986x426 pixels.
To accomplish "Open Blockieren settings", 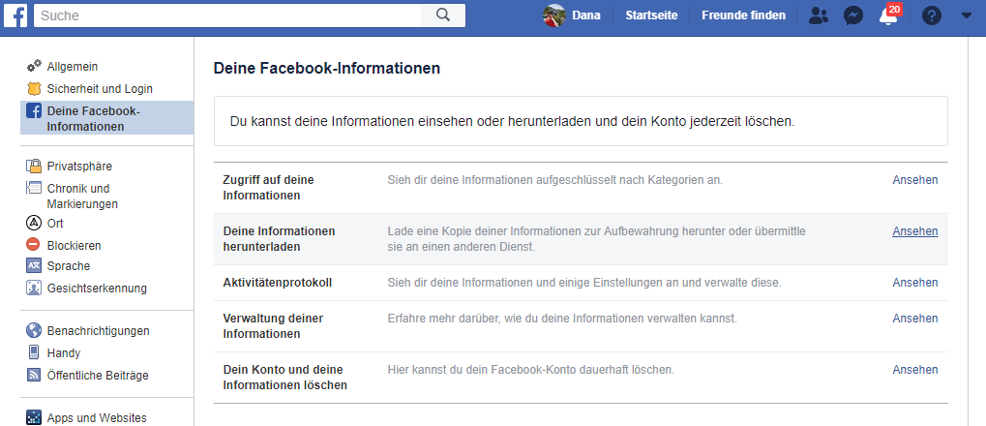I will (x=75, y=245).
